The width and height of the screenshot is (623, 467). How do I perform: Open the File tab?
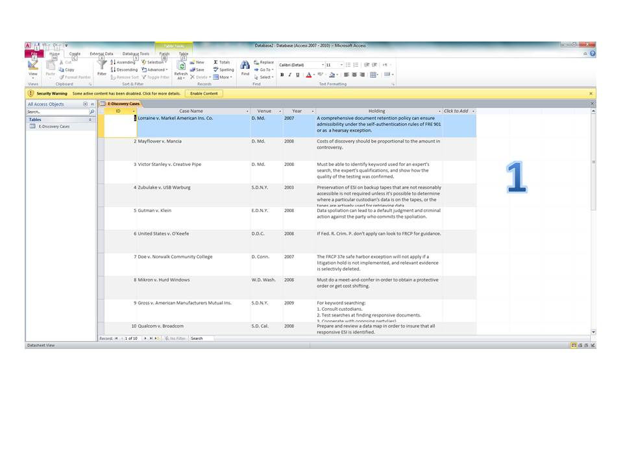coord(34,54)
